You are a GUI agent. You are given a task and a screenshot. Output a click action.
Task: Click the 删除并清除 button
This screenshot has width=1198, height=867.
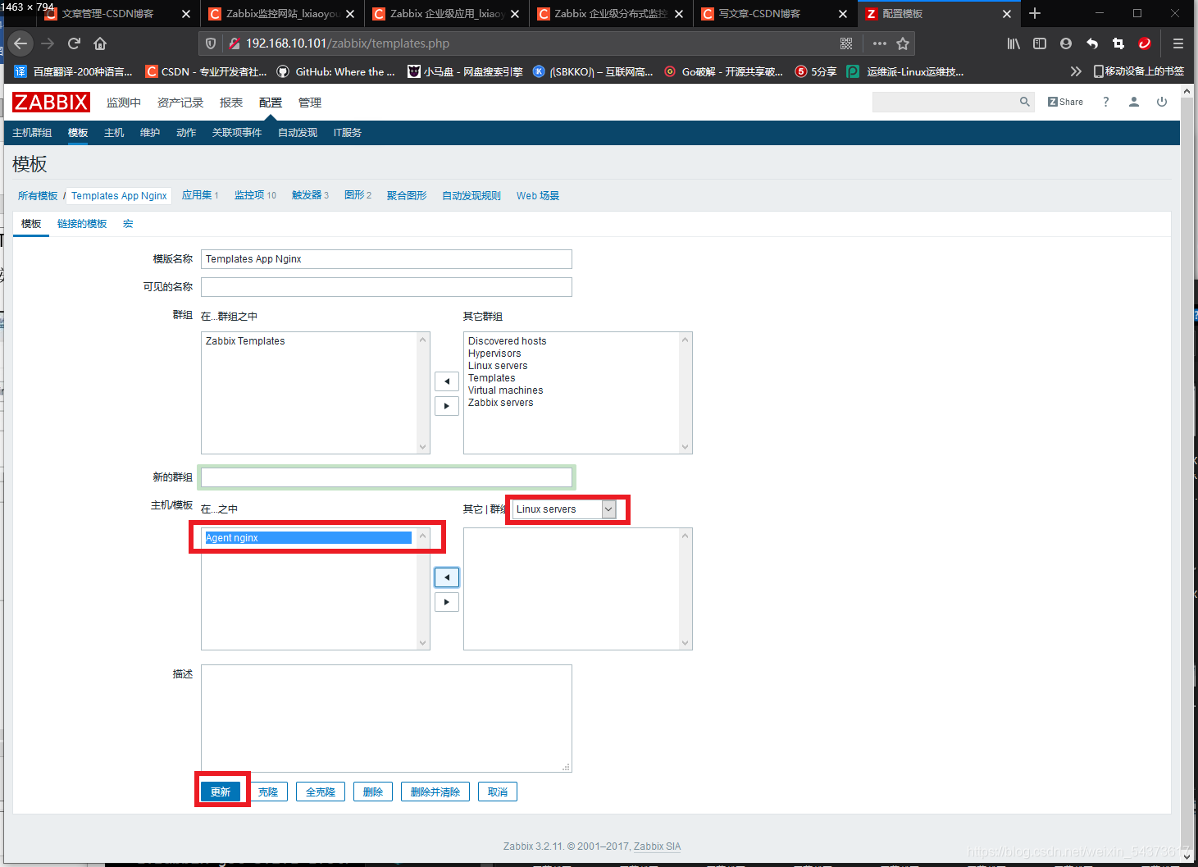point(435,792)
